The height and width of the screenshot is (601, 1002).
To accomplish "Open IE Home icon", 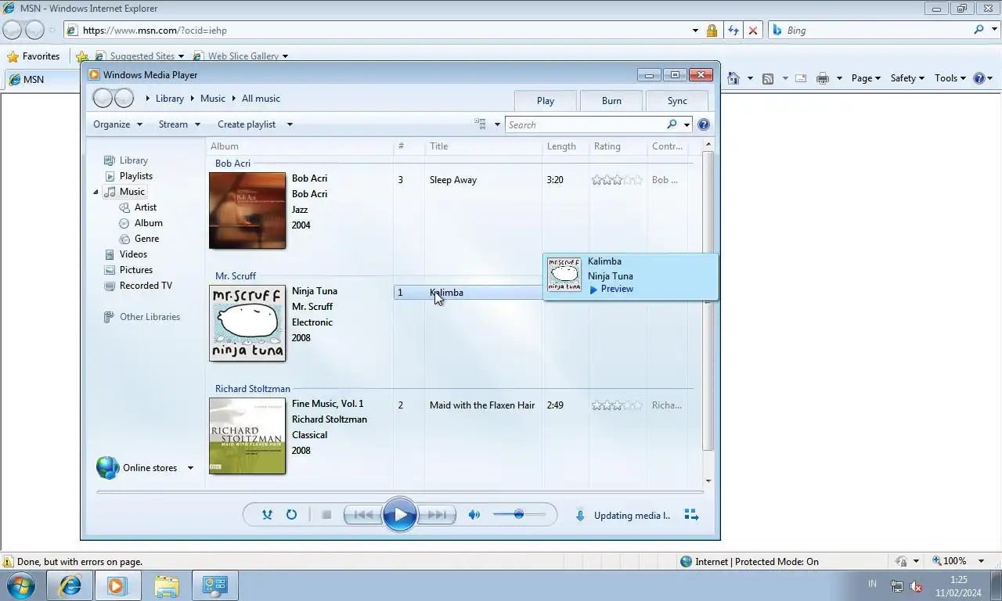I will pyautogui.click(x=733, y=78).
